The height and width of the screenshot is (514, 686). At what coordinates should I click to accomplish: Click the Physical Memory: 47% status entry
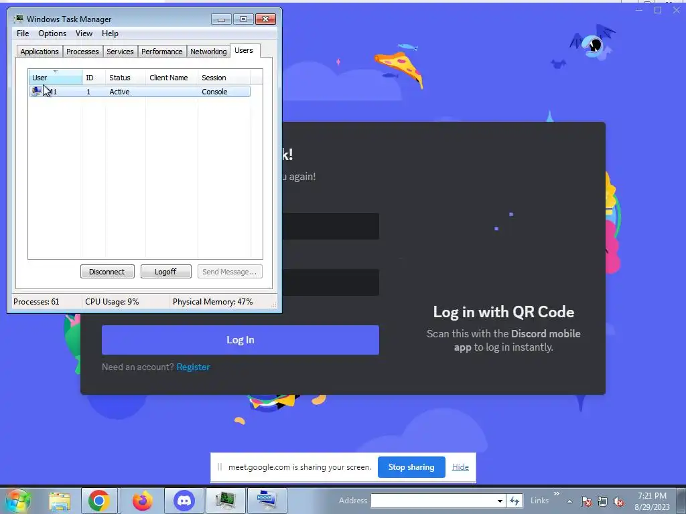(x=212, y=302)
